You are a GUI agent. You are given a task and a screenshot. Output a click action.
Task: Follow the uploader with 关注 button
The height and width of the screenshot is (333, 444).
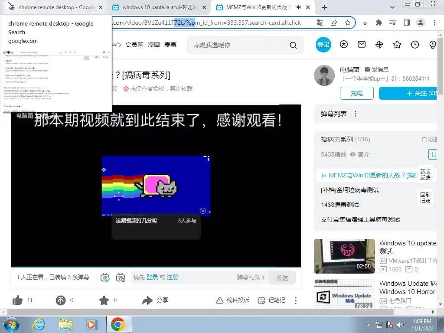click(x=408, y=93)
